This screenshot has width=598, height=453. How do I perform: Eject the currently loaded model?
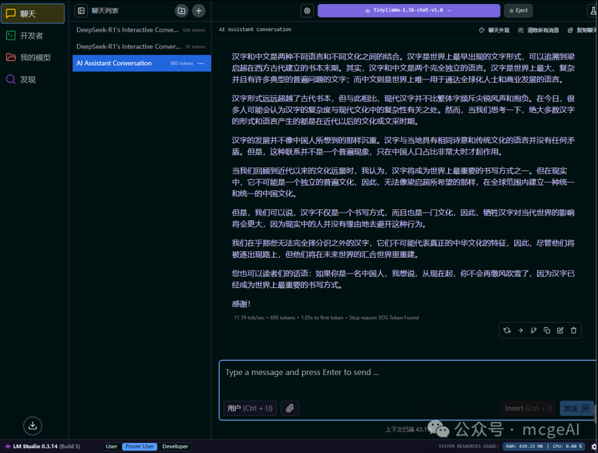[518, 10]
